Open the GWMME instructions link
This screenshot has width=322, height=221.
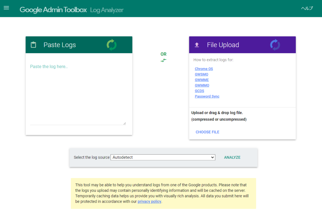202,80
